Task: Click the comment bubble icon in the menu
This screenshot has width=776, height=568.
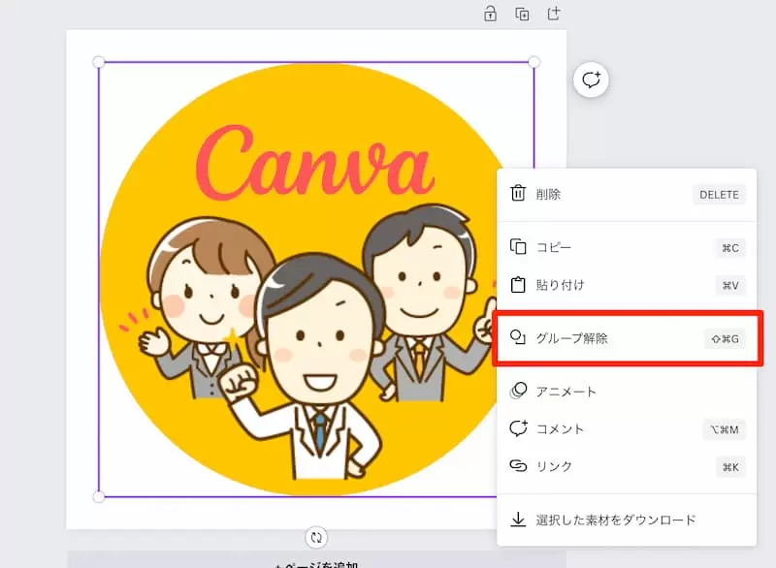Action: [x=518, y=427]
